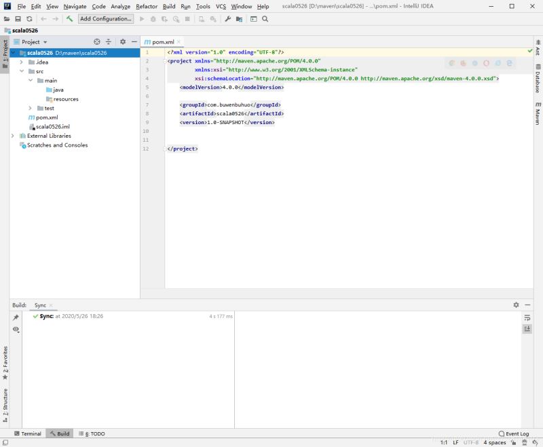Viewport: 543px width, 447px height.
Task: Toggle the eye view filter in Build panel
Action: (x=16, y=330)
